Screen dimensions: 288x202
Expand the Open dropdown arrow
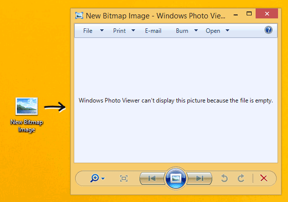click(227, 30)
